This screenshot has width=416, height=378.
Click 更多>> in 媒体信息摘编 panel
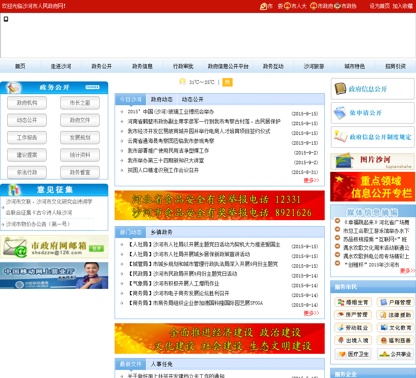point(407,270)
